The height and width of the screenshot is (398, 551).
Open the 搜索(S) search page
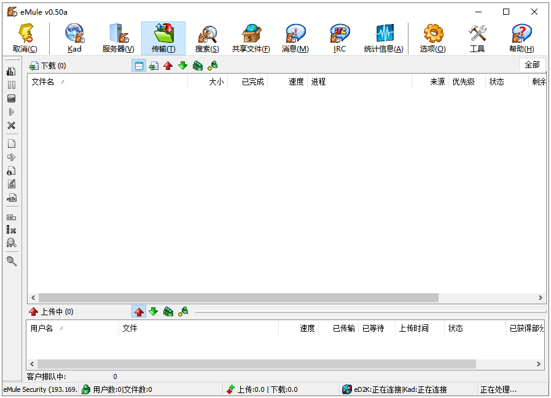[x=207, y=38]
